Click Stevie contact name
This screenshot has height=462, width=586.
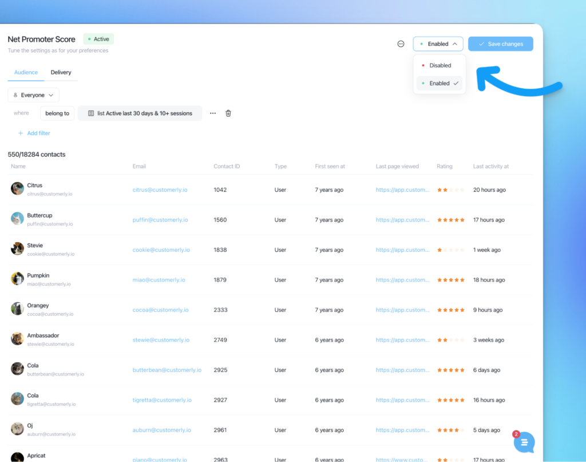[x=35, y=246]
